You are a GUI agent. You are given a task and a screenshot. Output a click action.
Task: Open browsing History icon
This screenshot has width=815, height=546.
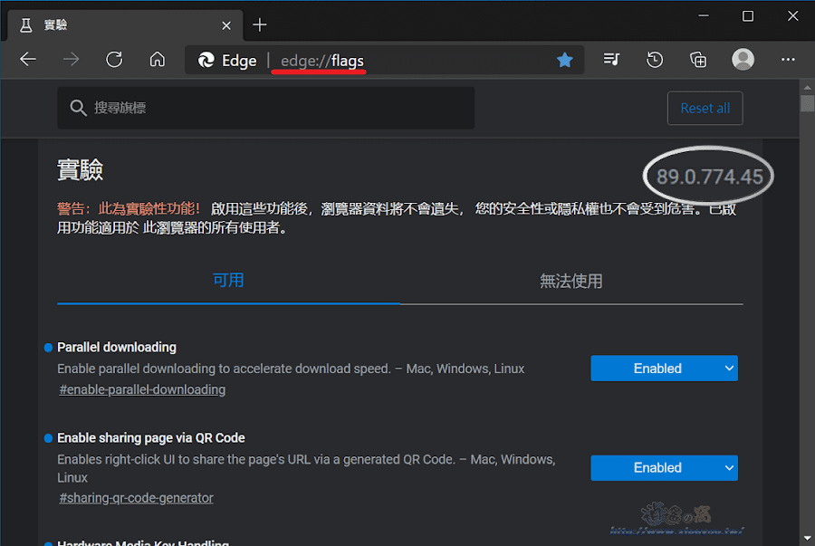655,59
